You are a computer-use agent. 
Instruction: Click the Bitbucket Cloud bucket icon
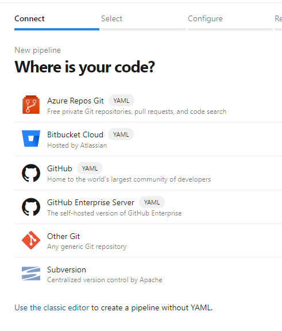pyautogui.click(x=31, y=138)
